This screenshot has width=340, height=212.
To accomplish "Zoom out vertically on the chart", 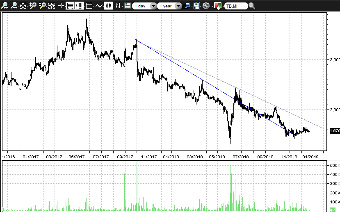I will point(42,6).
